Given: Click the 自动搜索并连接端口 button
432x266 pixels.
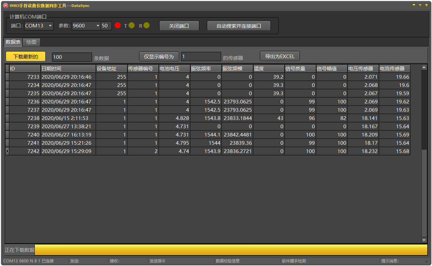Looking at the screenshot, I should tap(239, 26).
